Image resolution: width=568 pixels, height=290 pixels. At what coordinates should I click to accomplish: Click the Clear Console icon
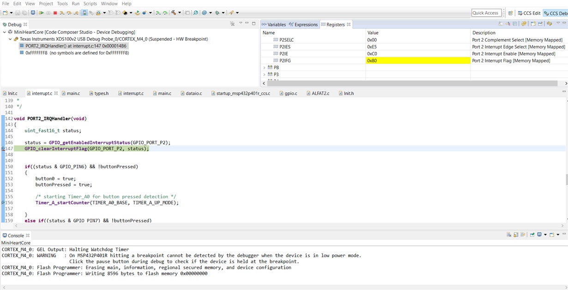509,235
